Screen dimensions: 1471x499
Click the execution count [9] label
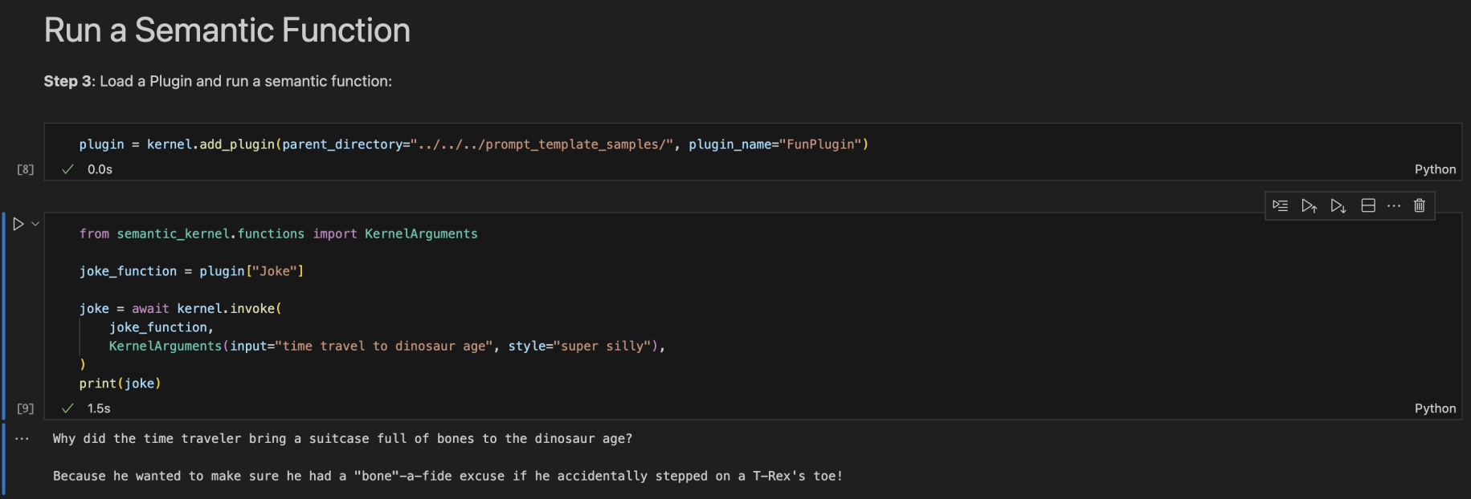coord(26,408)
